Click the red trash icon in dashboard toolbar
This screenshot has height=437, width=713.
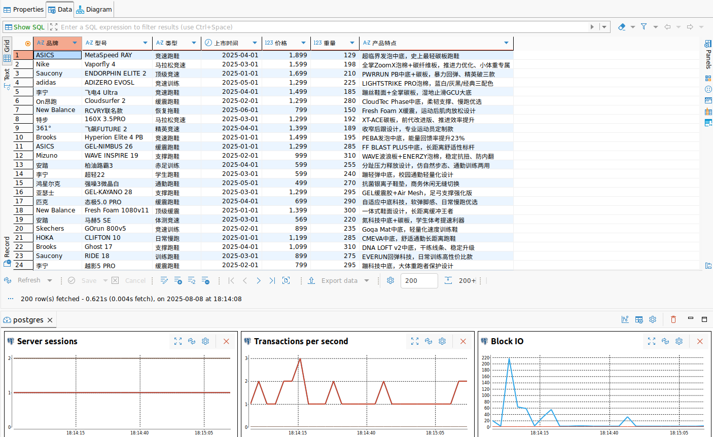673,319
